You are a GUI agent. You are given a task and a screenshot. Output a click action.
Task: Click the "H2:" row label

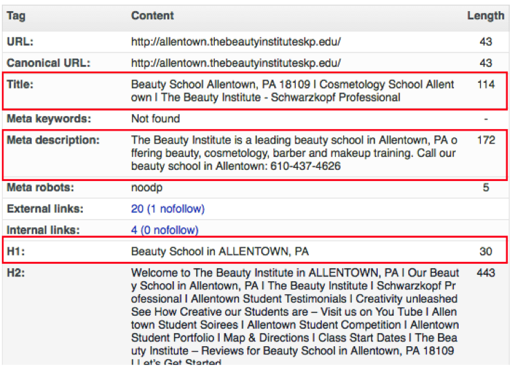16,273
